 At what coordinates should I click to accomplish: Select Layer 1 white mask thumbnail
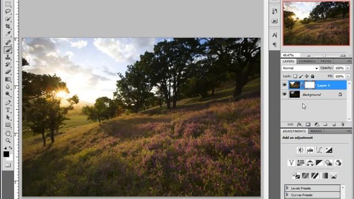(x=310, y=85)
